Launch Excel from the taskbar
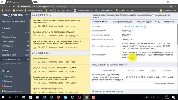The image size is (178, 100). point(51,97)
